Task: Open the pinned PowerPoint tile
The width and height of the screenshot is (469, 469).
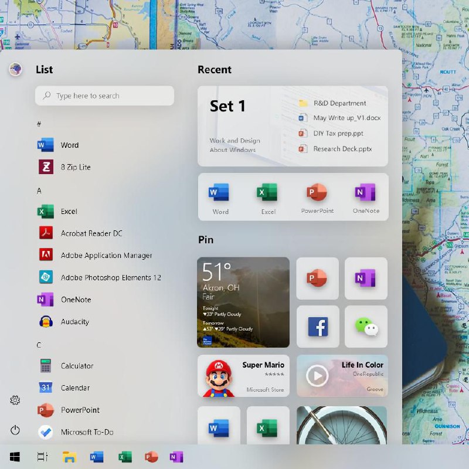Action: (317, 278)
